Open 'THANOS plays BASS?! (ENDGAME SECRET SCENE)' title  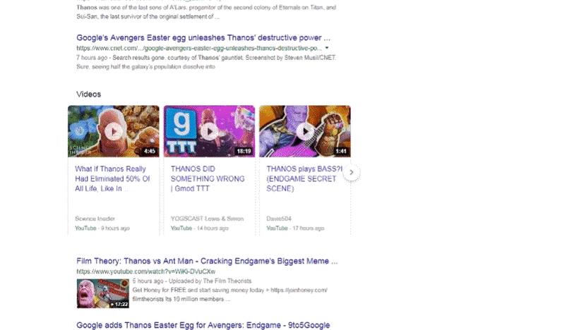coord(304,179)
